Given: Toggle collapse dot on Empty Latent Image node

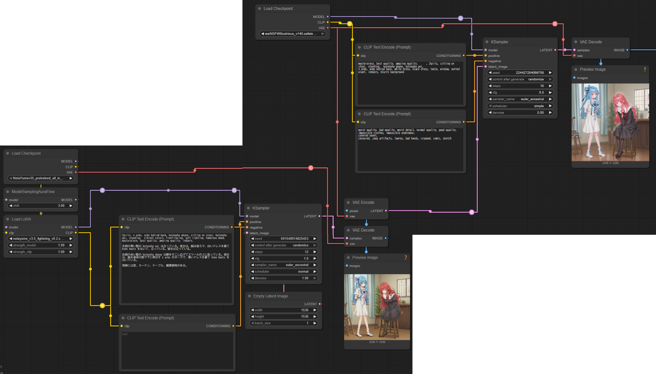Looking at the screenshot, I should 249,296.
